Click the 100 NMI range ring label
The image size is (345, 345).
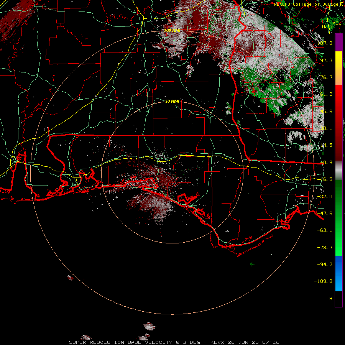(x=172, y=30)
